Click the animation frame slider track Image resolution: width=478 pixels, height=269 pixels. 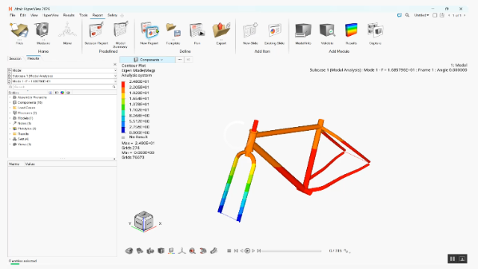tap(291, 251)
